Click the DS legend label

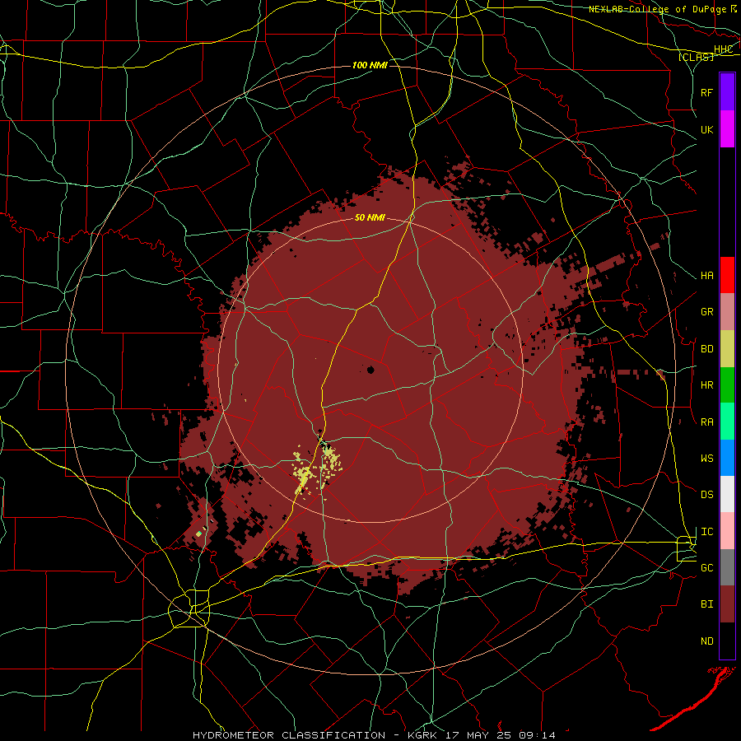click(x=707, y=495)
